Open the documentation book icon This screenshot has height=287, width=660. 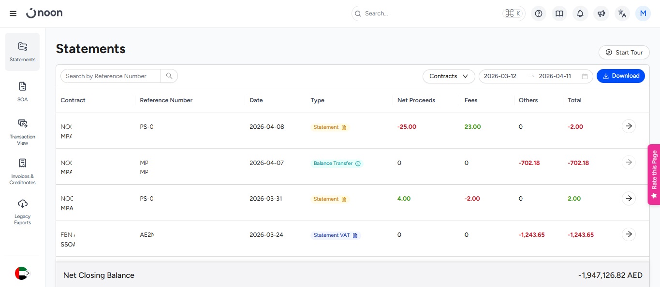(x=559, y=14)
